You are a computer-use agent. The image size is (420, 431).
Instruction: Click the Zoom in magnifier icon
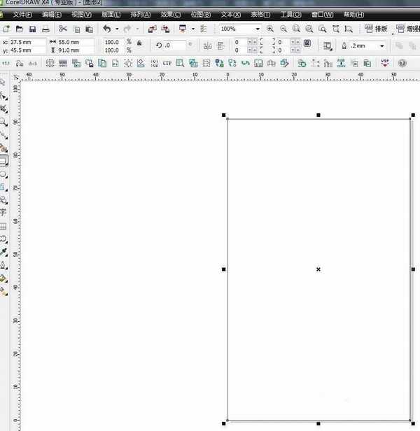[x=270, y=29]
